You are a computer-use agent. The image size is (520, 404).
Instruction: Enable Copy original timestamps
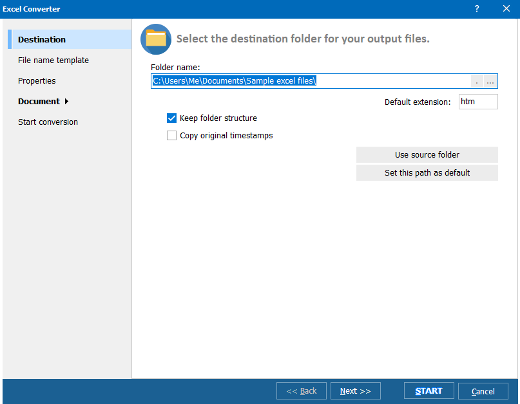tap(171, 135)
